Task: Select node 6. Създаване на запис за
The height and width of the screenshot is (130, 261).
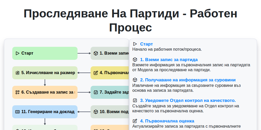Action: 45,92
